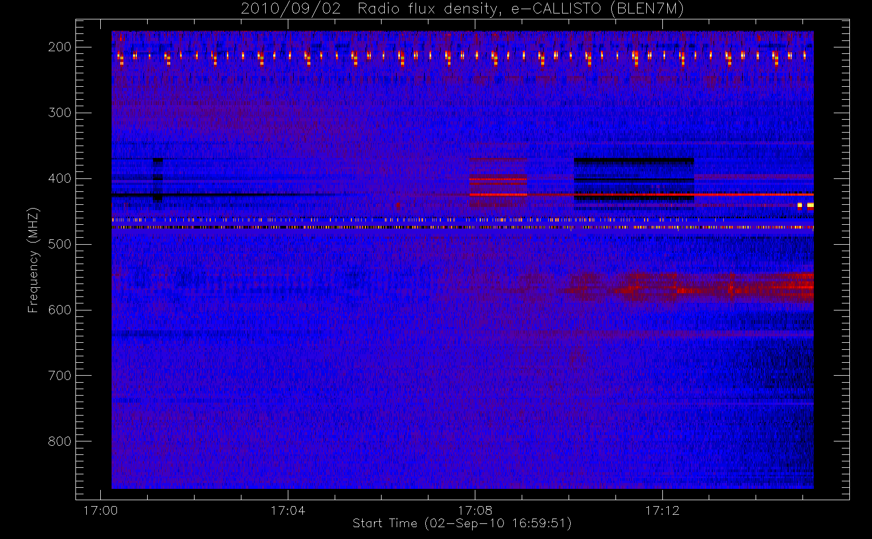Screen dimensions: 872x539
Task: Click the 'Start Time (02-Sep-10 16:59:51)' label
Action: (462, 523)
